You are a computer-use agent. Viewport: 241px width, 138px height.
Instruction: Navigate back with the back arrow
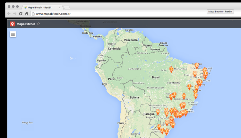[9, 13]
